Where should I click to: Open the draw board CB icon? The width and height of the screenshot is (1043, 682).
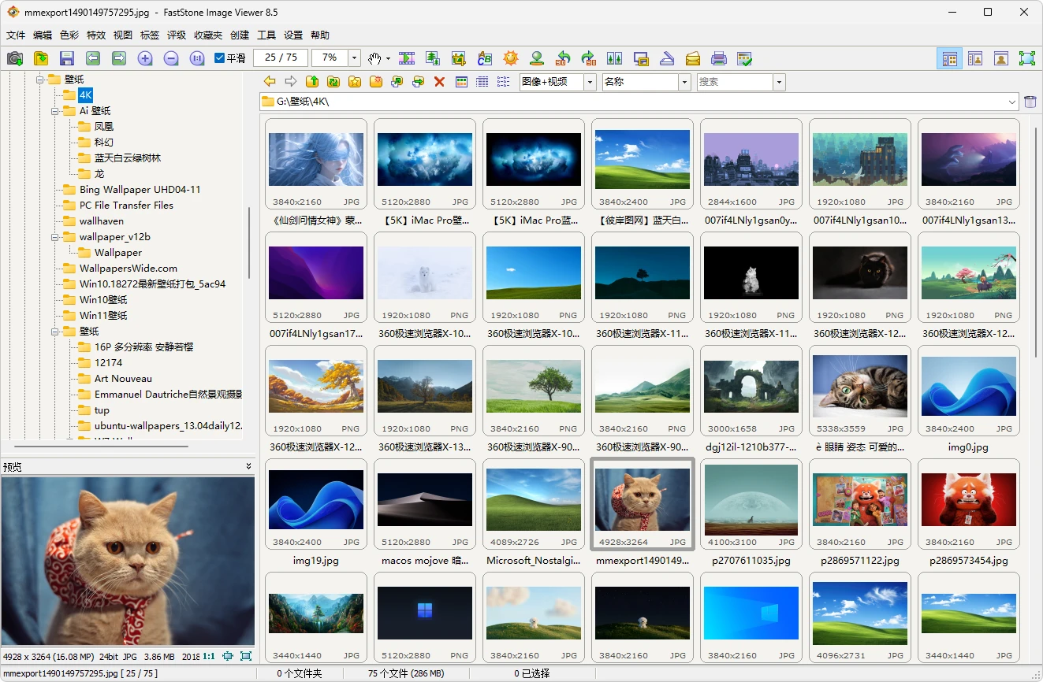(485, 58)
